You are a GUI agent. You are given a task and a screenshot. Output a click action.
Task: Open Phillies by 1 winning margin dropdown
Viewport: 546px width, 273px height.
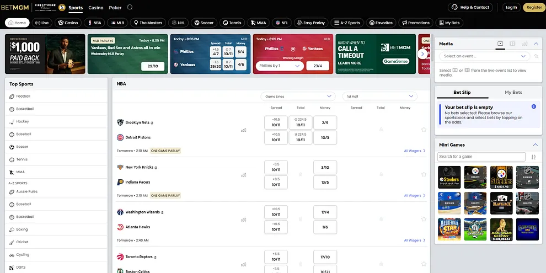click(x=280, y=66)
